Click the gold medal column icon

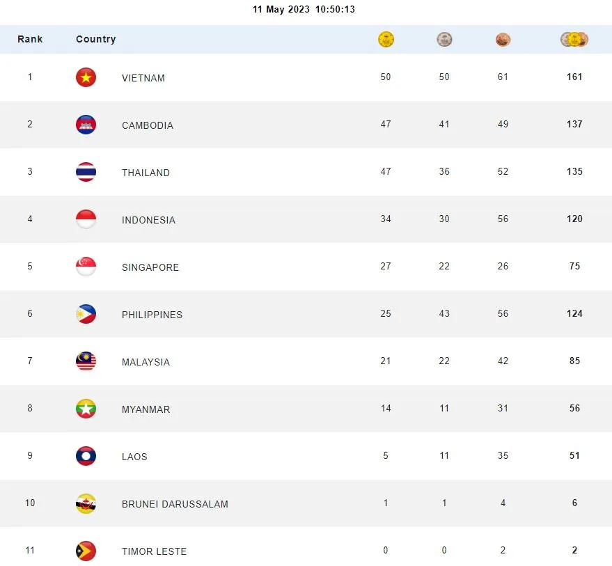(x=386, y=40)
